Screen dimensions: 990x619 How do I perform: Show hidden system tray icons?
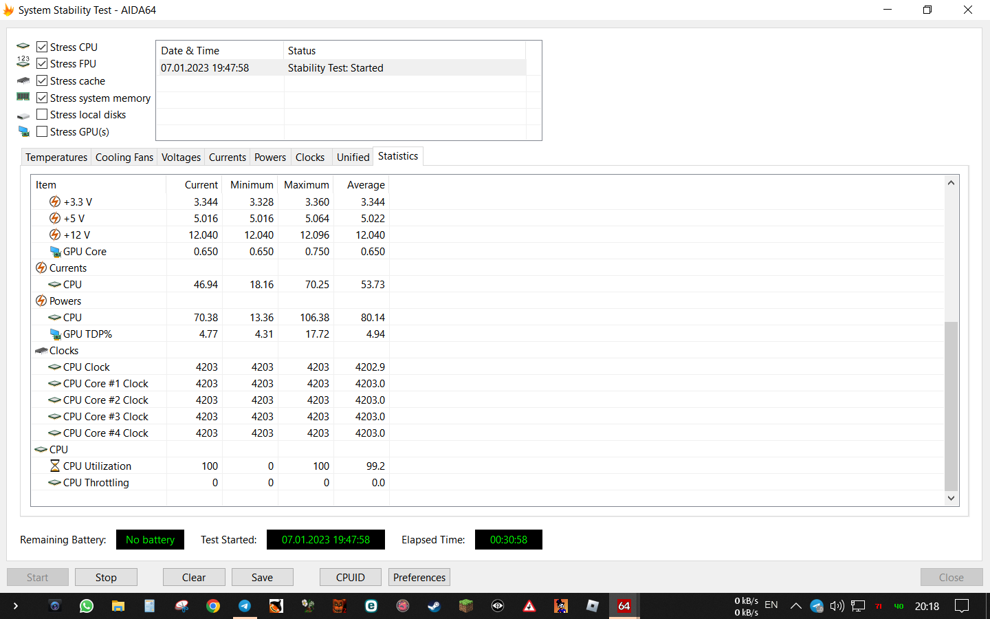(795, 606)
